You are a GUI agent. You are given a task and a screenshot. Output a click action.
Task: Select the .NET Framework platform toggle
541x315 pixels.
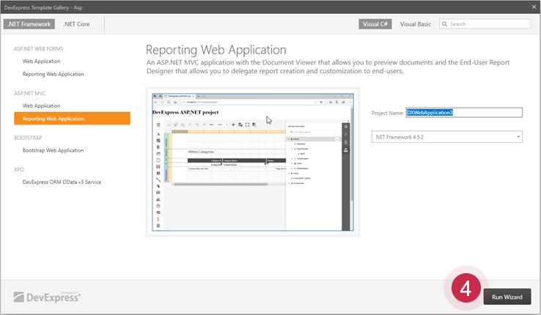tap(29, 24)
